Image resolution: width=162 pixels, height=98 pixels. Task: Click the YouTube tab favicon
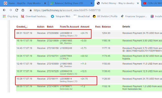pyautogui.click(x=145, y=3)
